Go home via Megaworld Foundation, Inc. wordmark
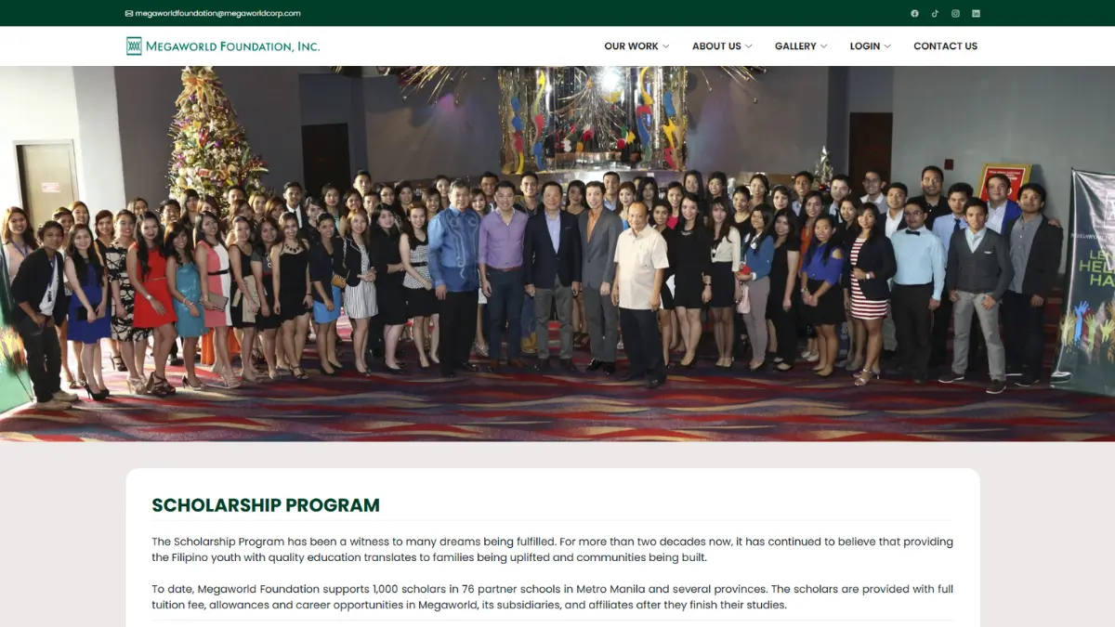This screenshot has width=1115, height=627. [x=232, y=46]
